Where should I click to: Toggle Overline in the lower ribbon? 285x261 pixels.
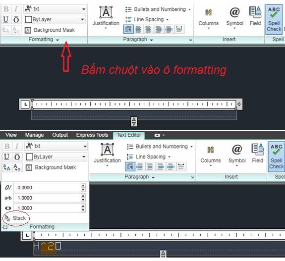coord(17,157)
